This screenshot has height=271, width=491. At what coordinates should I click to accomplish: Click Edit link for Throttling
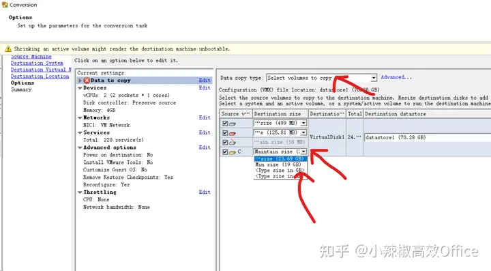(205, 192)
